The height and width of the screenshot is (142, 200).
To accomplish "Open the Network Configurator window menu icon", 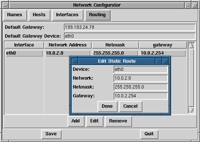I will point(6,5).
